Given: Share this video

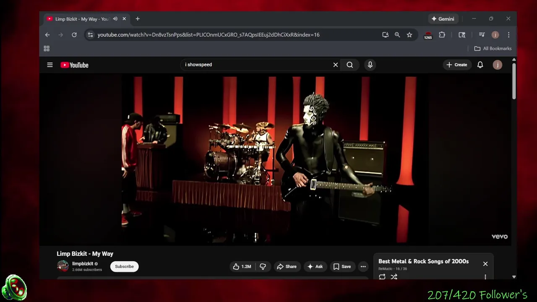Looking at the screenshot, I should pyautogui.click(x=287, y=266).
